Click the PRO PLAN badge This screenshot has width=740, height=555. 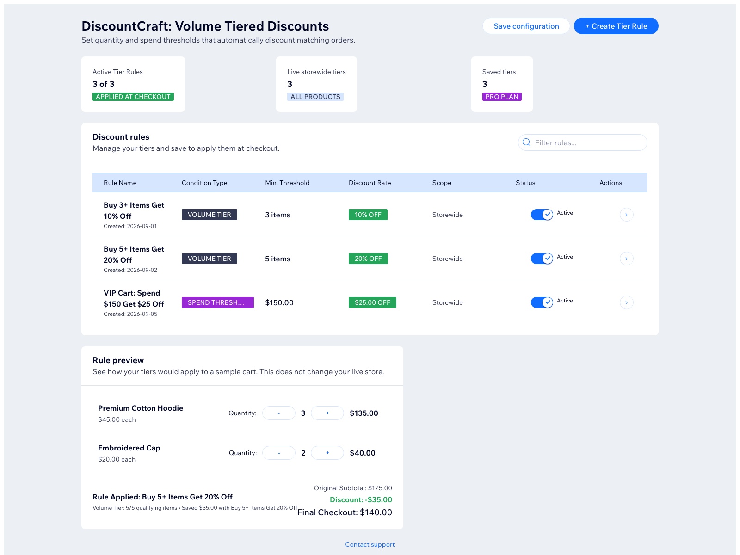[502, 97]
